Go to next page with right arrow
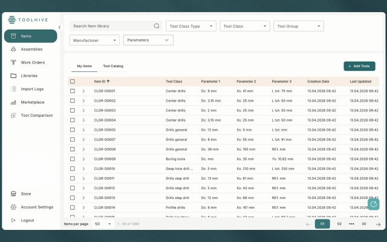This screenshot has height=242, width=387. coord(378,224)
